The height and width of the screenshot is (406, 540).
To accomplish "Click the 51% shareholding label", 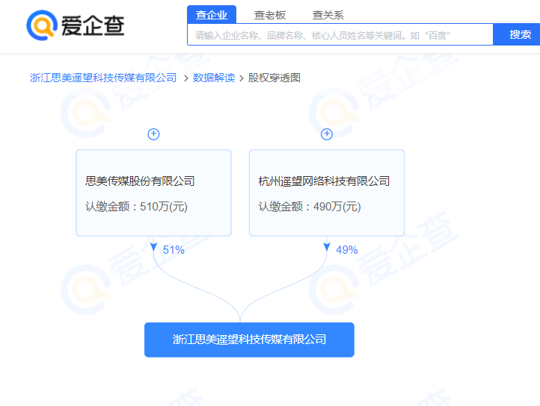I will click(174, 250).
